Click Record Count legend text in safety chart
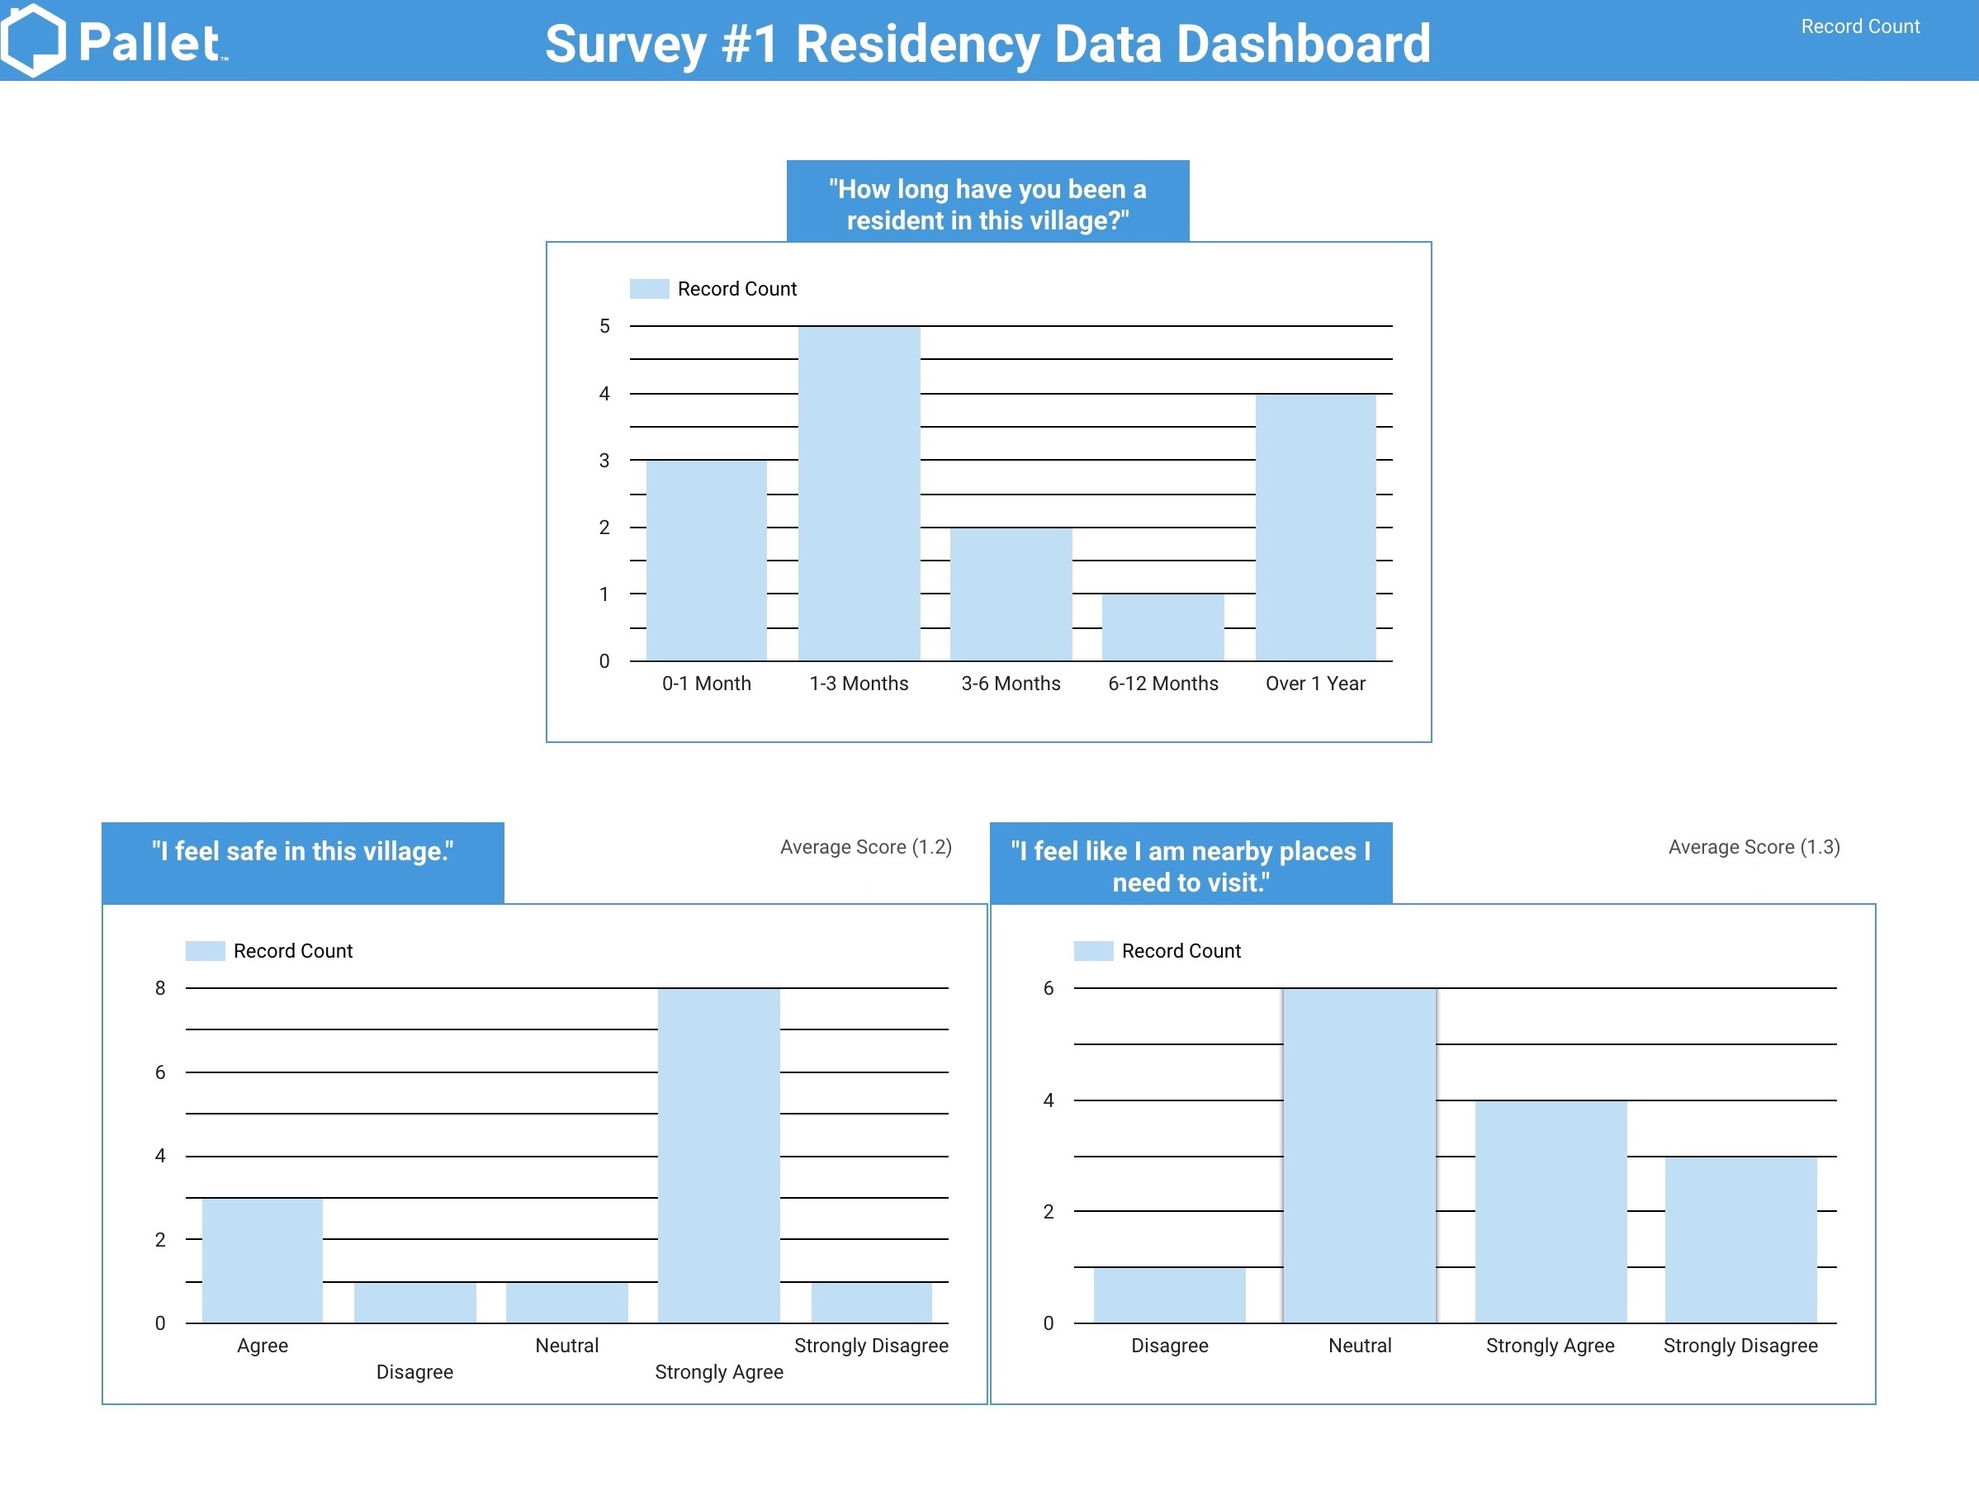This screenshot has height=1486, width=1979. (x=293, y=951)
